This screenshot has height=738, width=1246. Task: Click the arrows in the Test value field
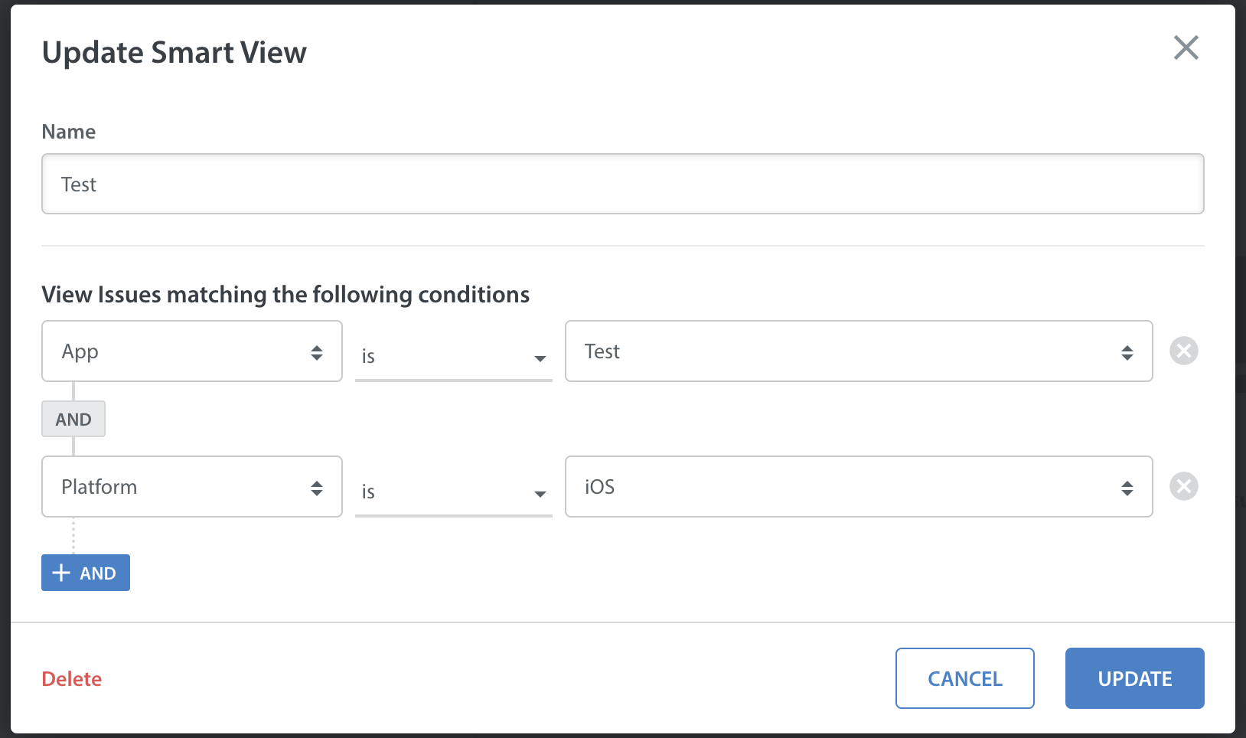1127,352
